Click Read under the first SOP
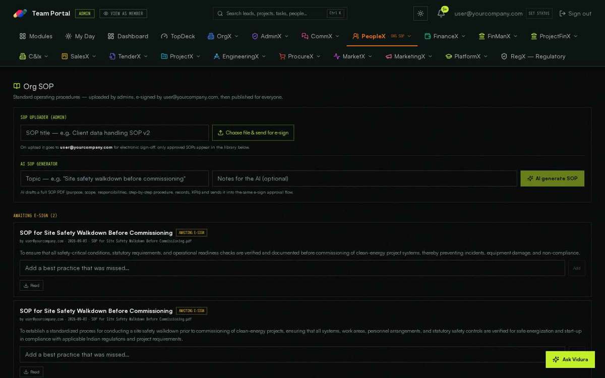This screenshot has width=605, height=378. [31, 286]
